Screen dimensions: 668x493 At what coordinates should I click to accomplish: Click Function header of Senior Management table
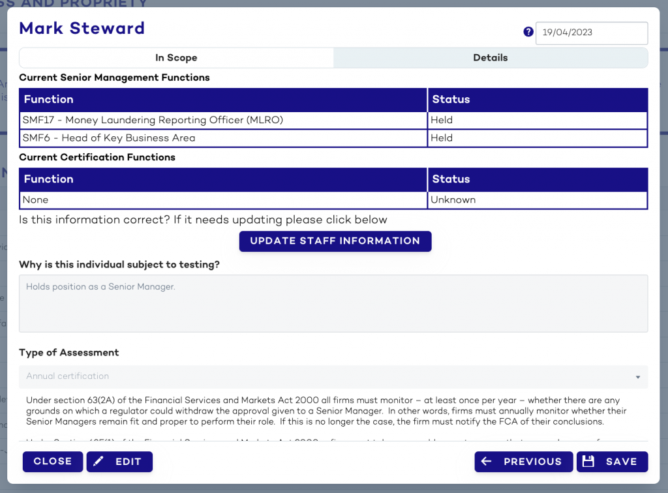223,99
